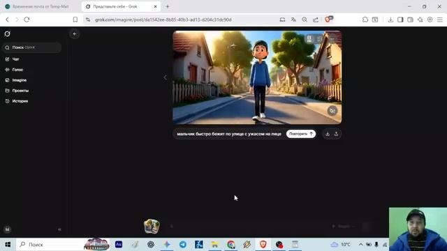Open the browser downloads icon
The image size is (447, 251).
click(x=390, y=20)
